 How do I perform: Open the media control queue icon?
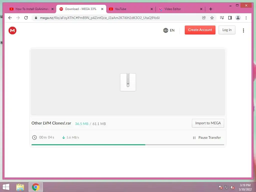(222, 18)
